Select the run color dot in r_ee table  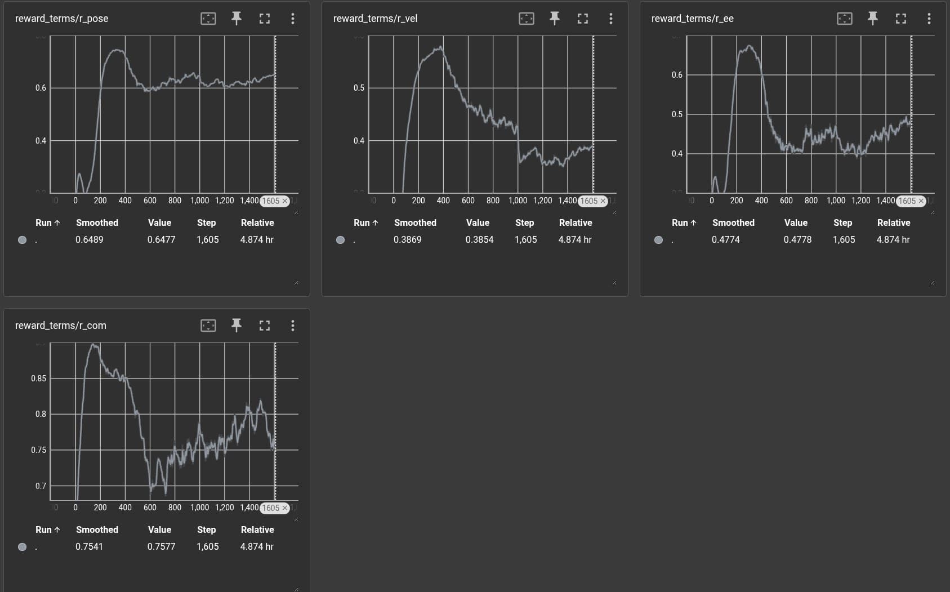[x=659, y=240]
